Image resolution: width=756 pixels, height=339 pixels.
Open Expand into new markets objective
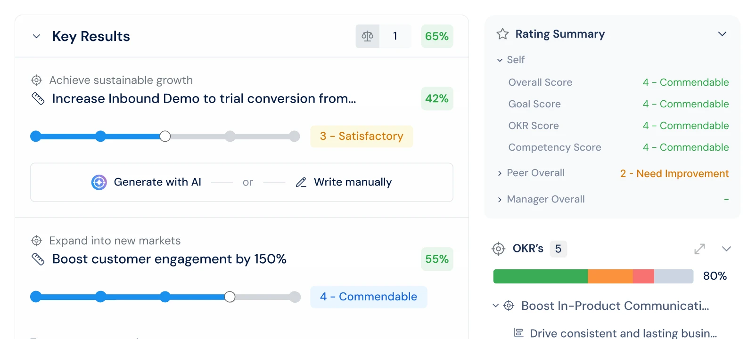(x=115, y=241)
